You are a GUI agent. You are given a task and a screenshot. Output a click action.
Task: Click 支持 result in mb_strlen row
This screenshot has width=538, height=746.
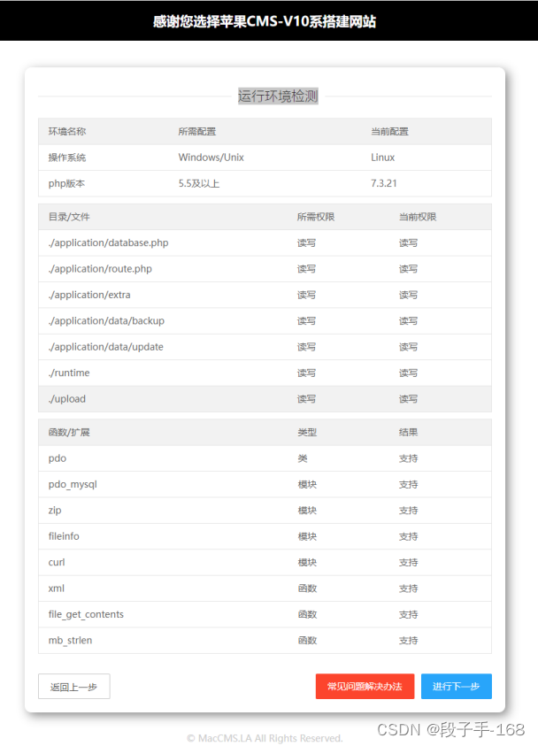[x=408, y=641]
